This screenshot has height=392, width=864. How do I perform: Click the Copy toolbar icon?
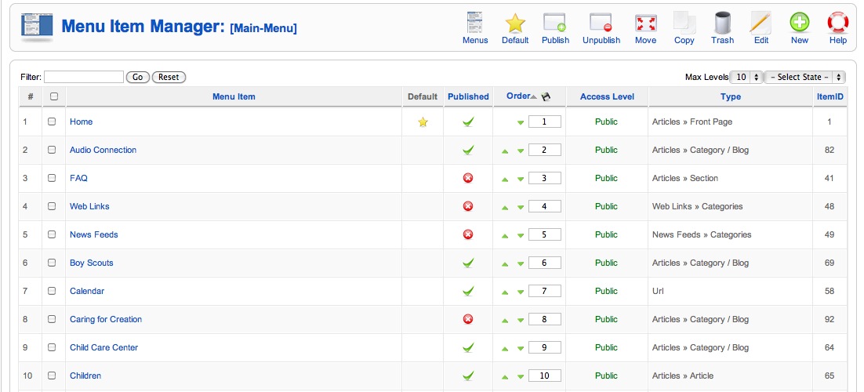[684, 24]
